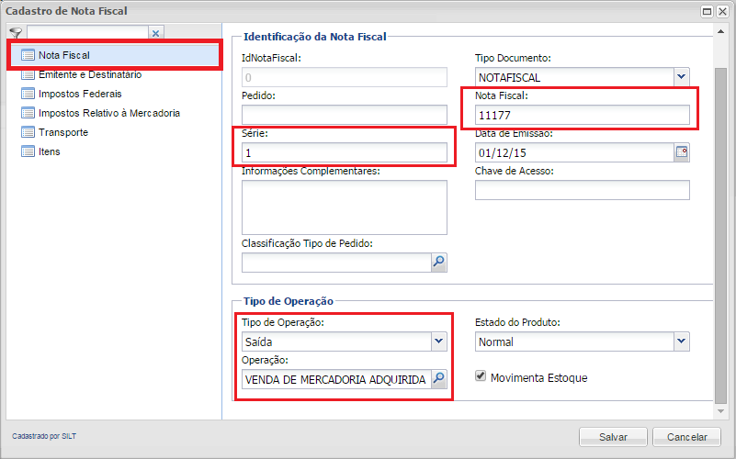The height and width of the screenshot is (459, 736).
Task: Click magnifier for Classificação Tipo de Pedido
Action: pyautogui.click(x=438, y=263)
